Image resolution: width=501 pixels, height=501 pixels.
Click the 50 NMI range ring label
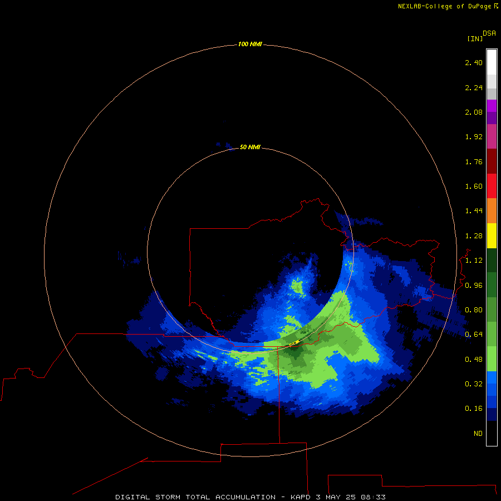250,147
